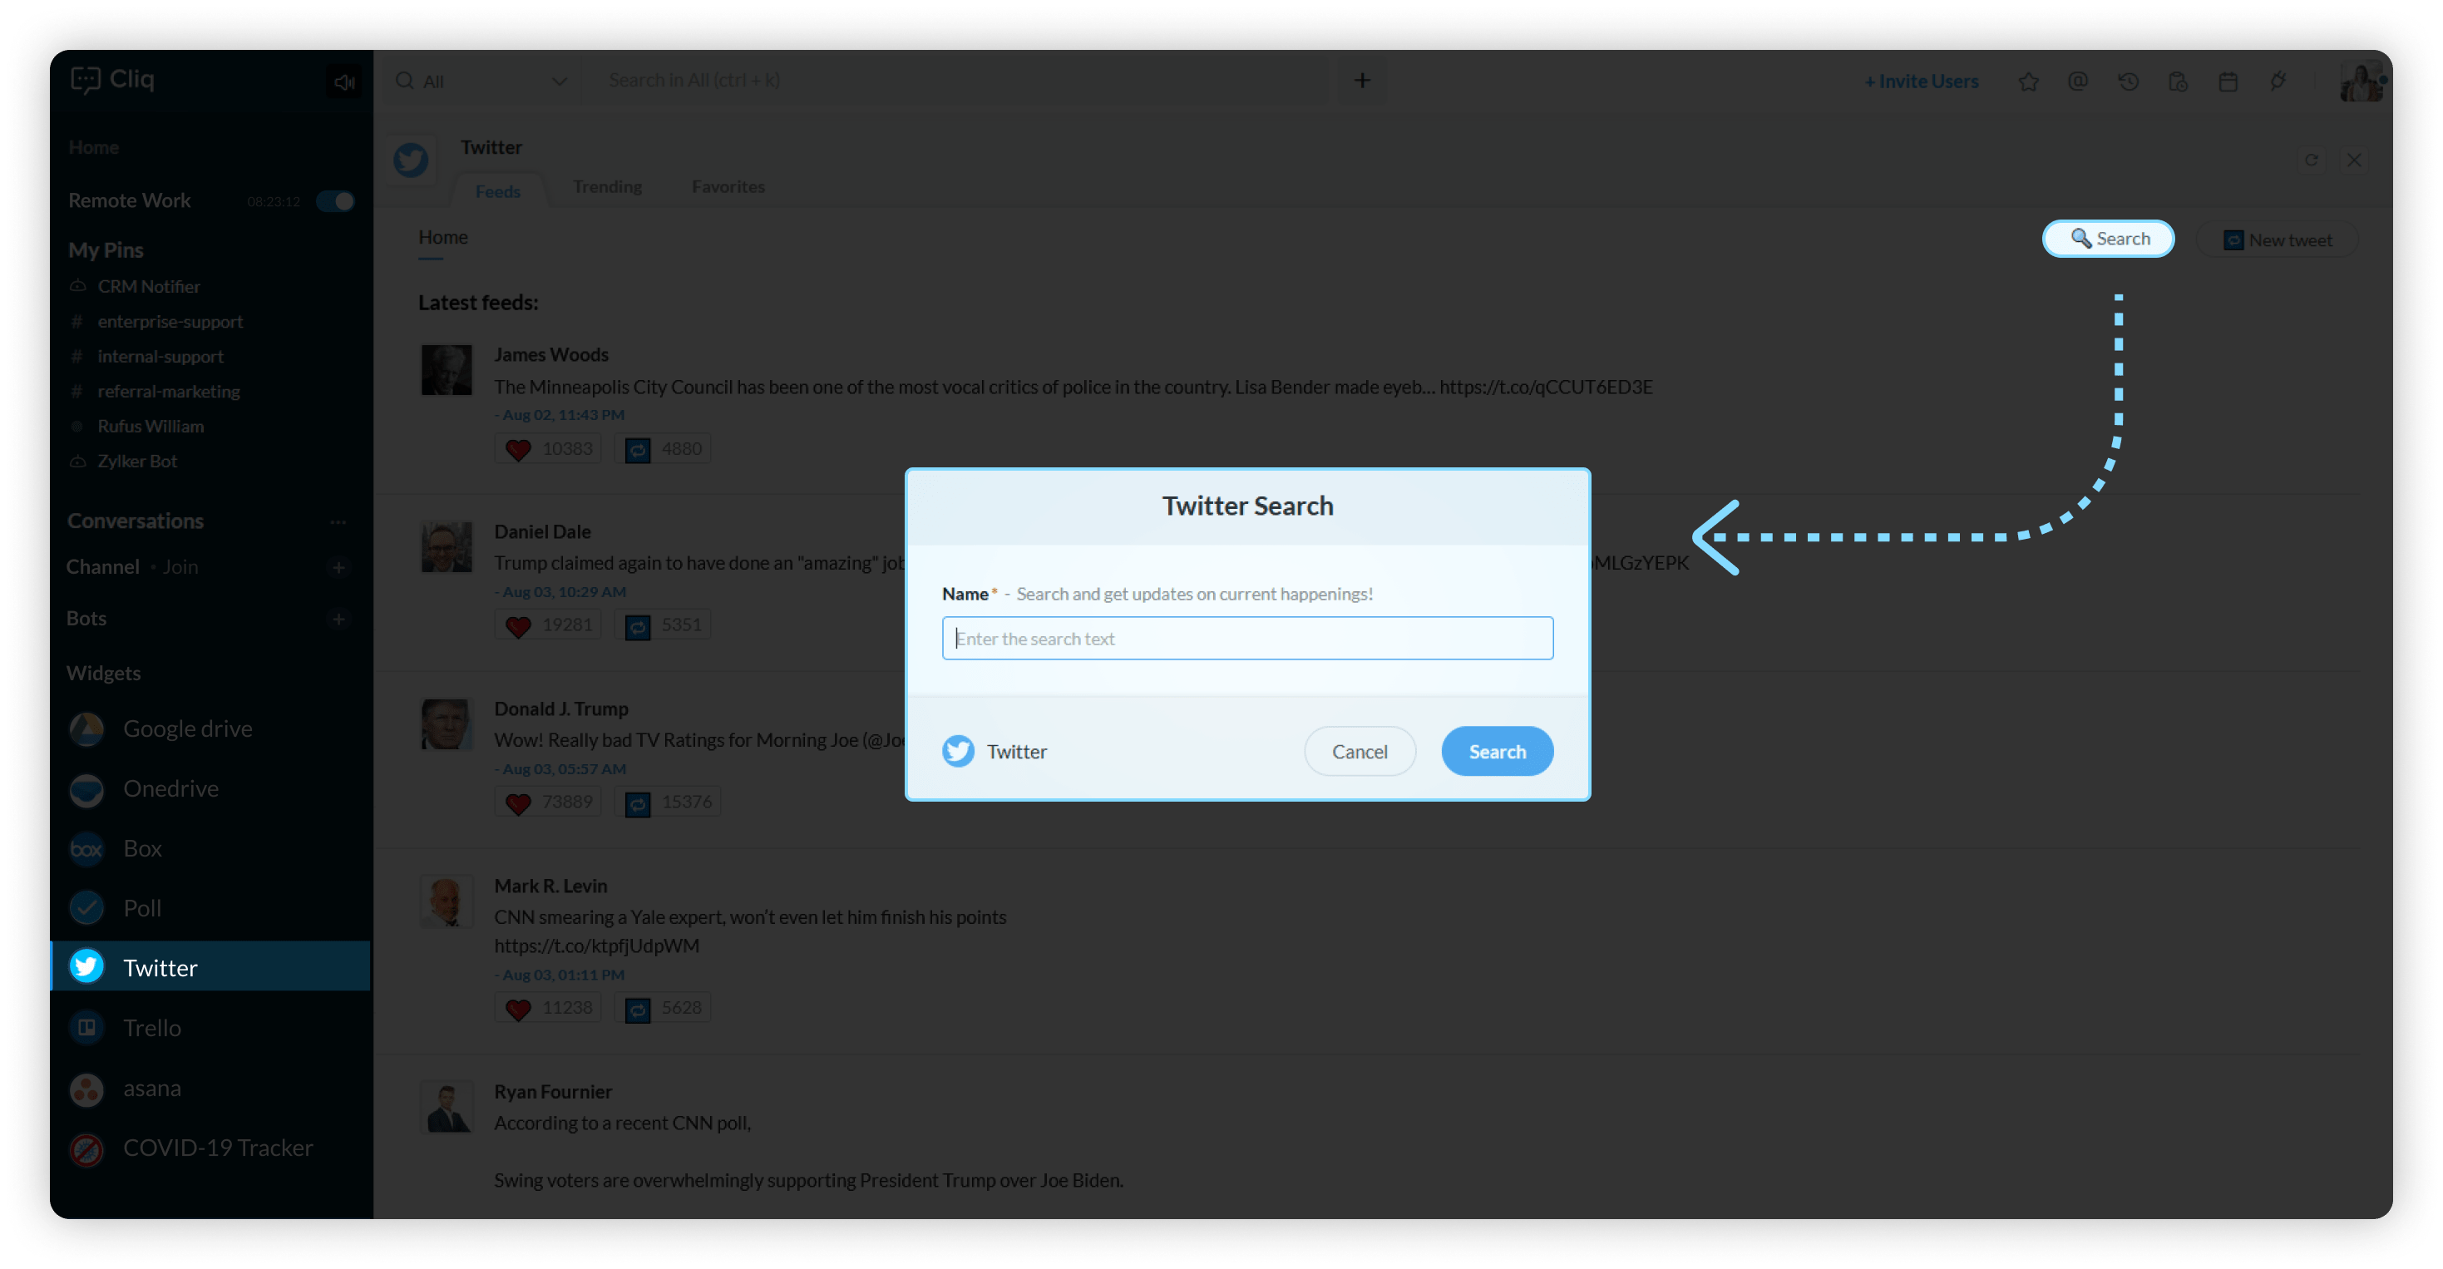
Task: Open the New tweet button
Action: 2277,240
